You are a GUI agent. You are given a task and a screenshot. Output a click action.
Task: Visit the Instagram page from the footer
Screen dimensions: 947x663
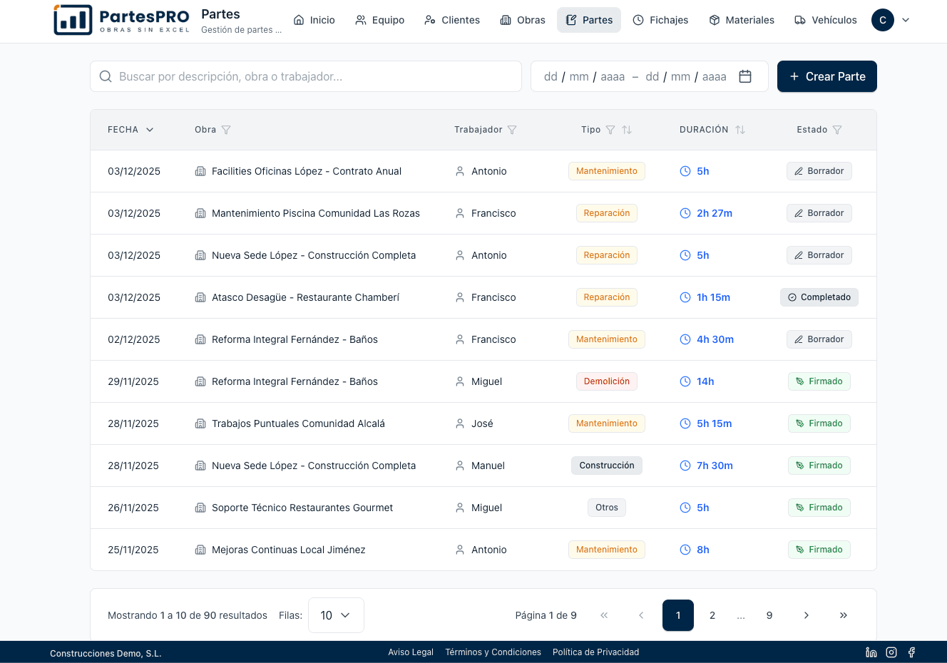[891, 652]
